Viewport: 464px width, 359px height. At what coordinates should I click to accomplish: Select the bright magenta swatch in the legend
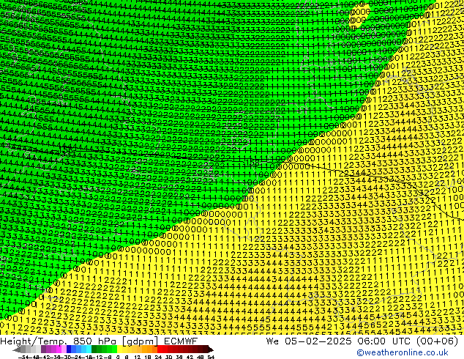tap(59, 349)
